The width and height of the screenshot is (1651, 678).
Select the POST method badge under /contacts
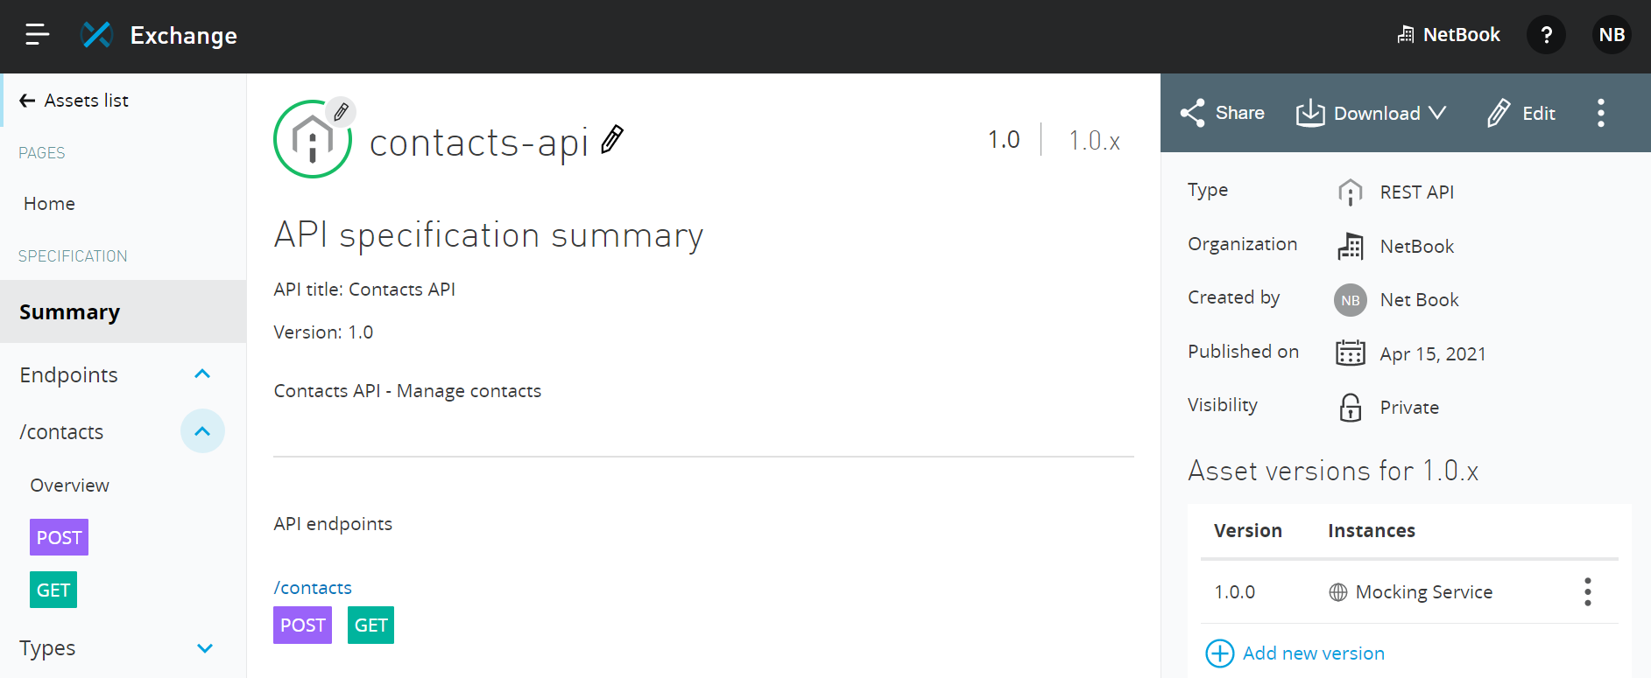coord(302,625)
